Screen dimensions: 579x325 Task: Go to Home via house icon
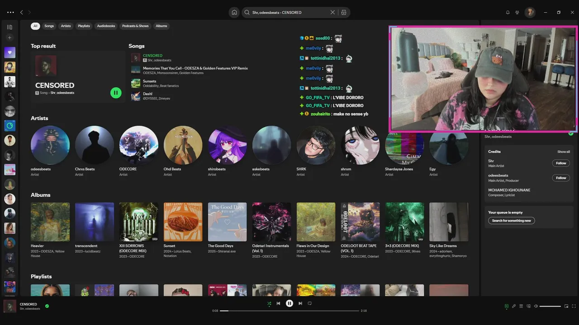tap(234, 13)
